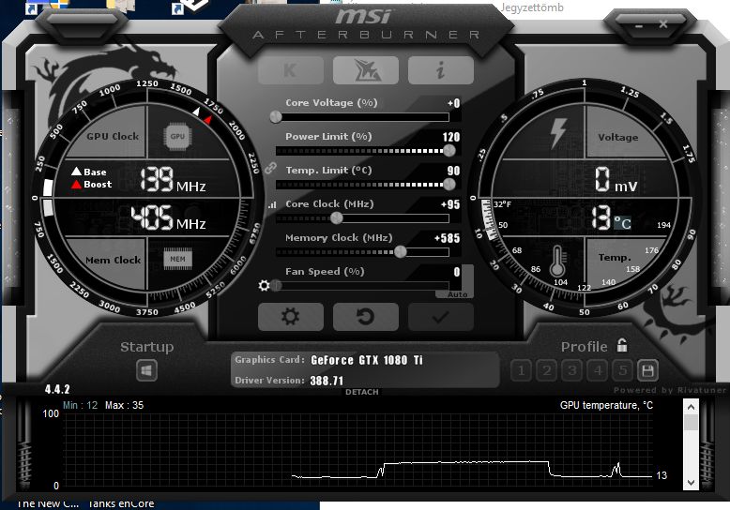730x510 pixels.
Task: Toggle Auto fan speed mode
Action: [x=457, y=294]
